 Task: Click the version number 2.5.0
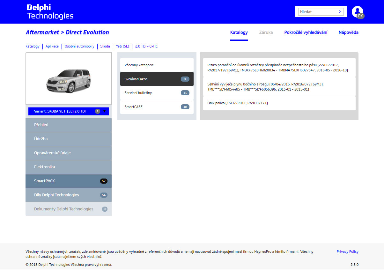354,265
